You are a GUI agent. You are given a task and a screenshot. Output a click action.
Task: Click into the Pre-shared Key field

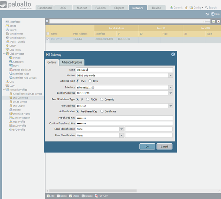point(124,117)
